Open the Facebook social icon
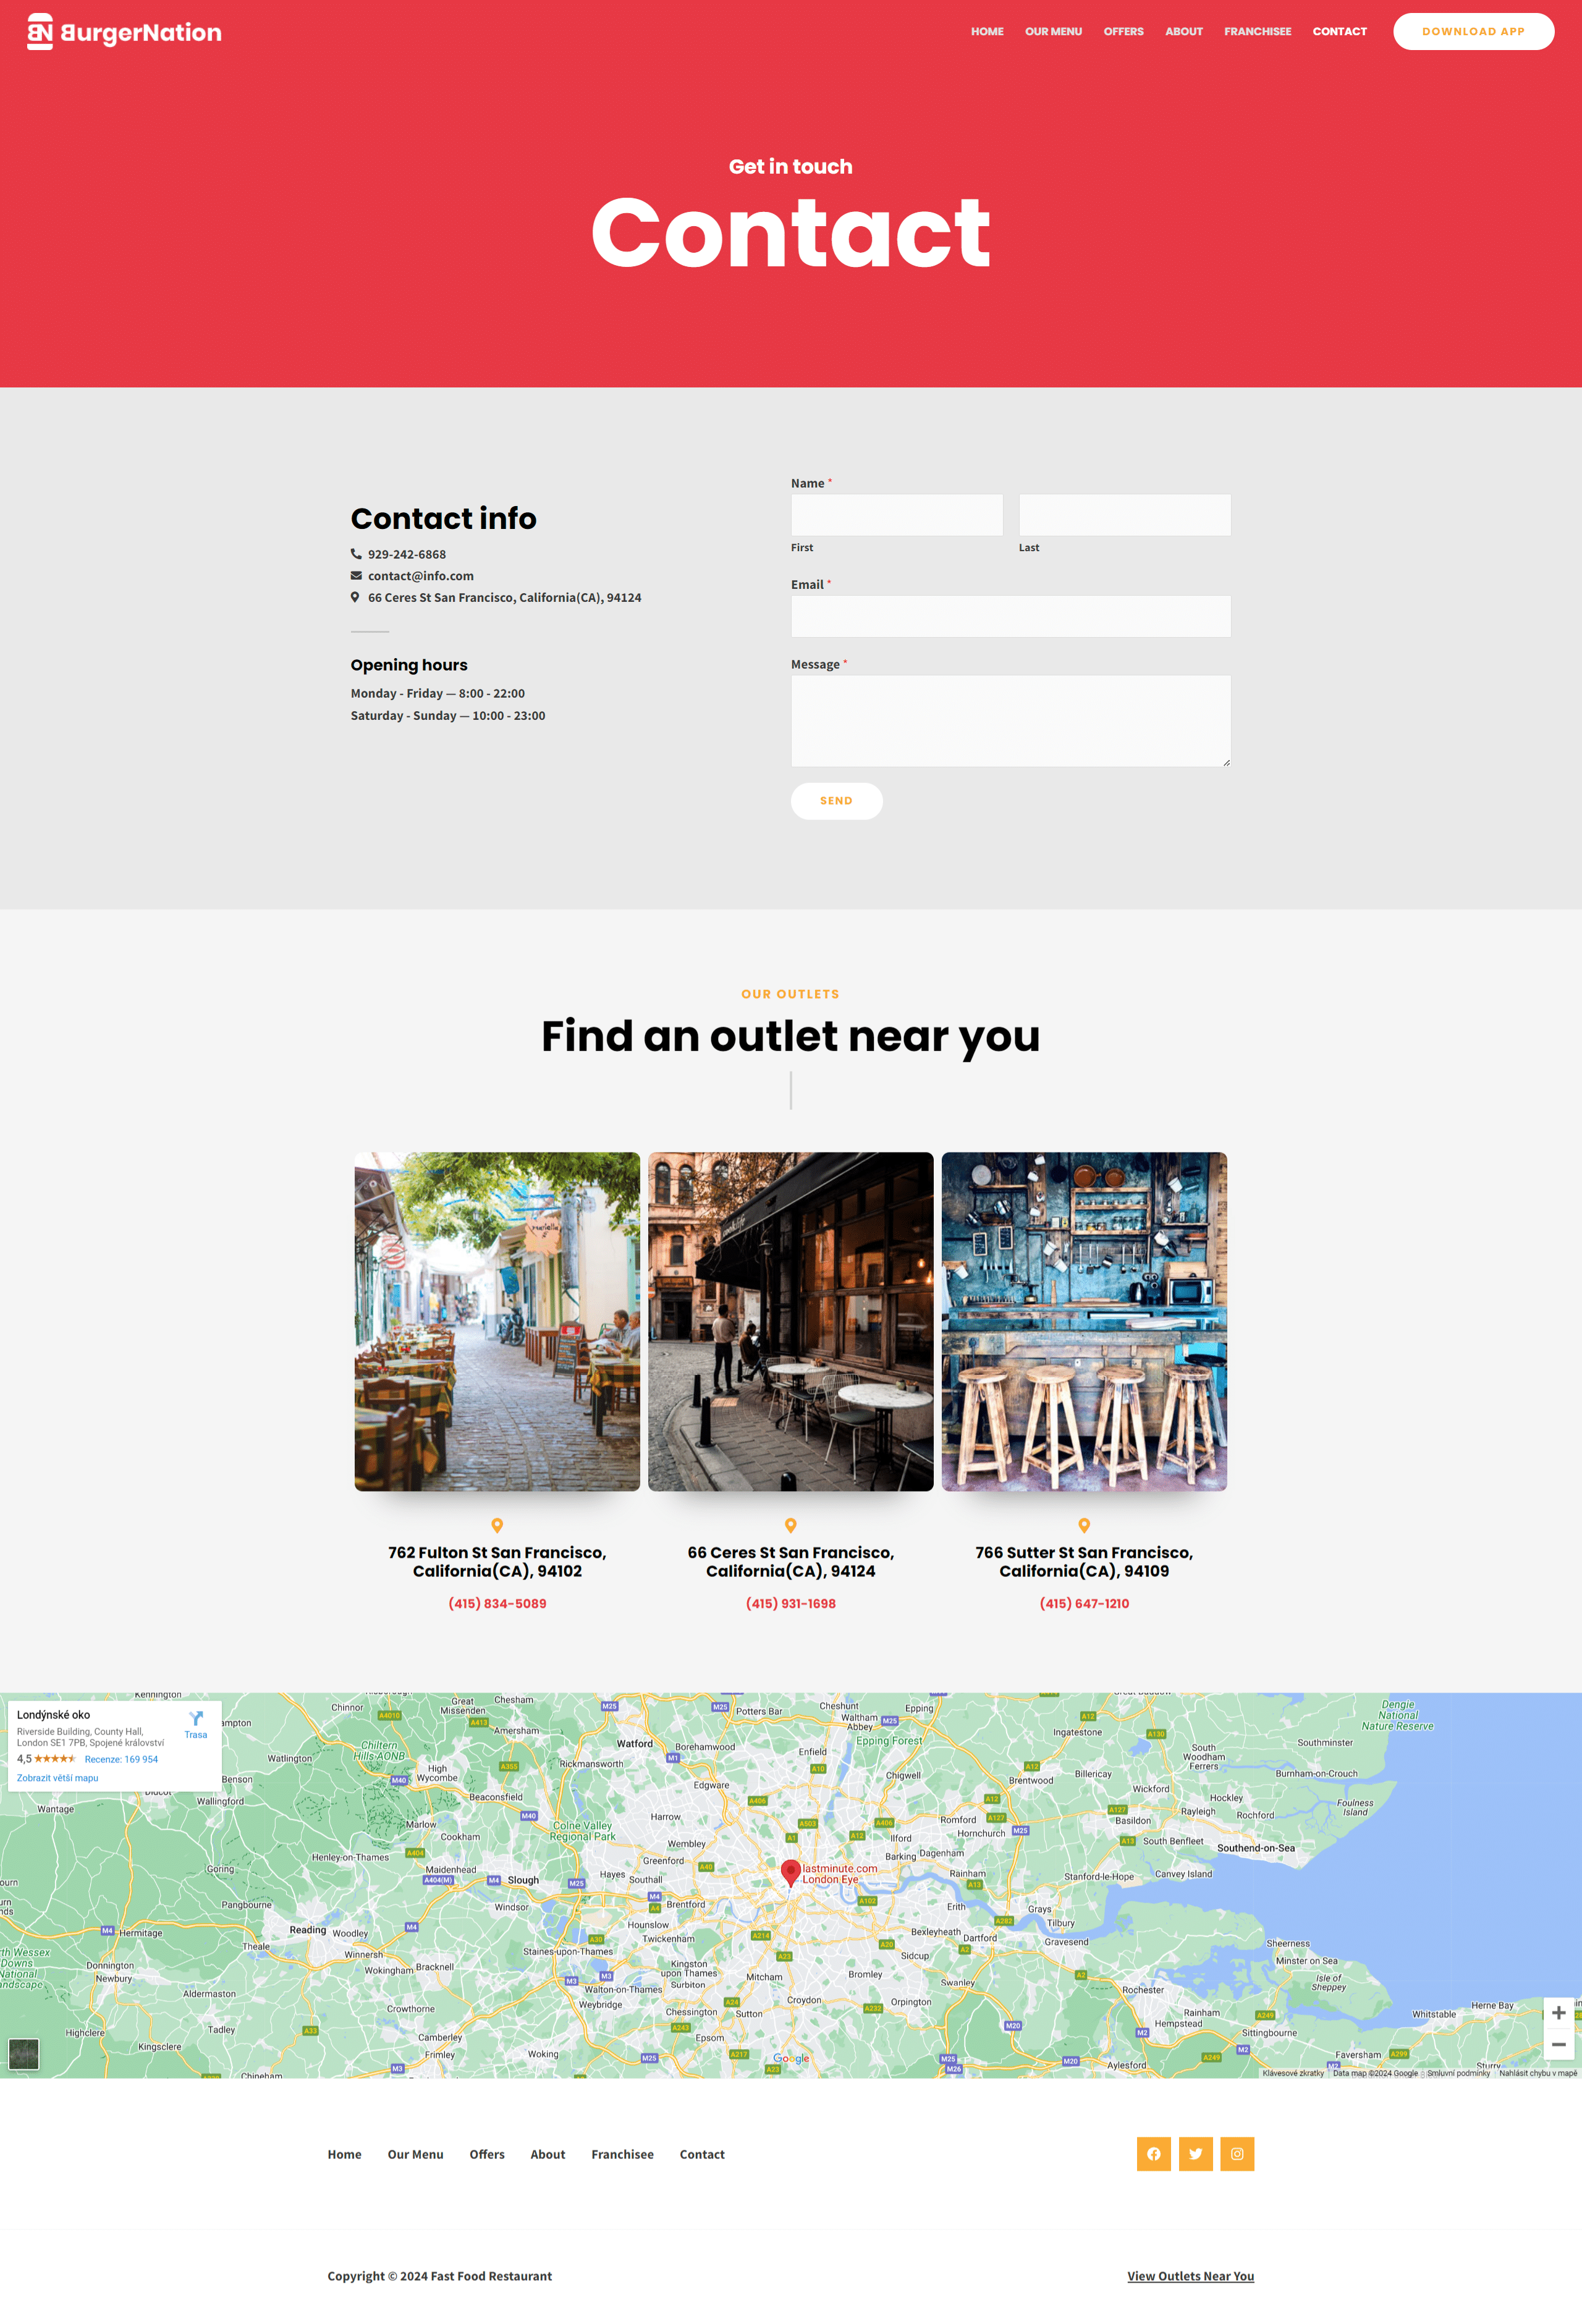The height and width of the screenshot is (2324, 1582). pyautogui.click(x=1154, y=2154)
